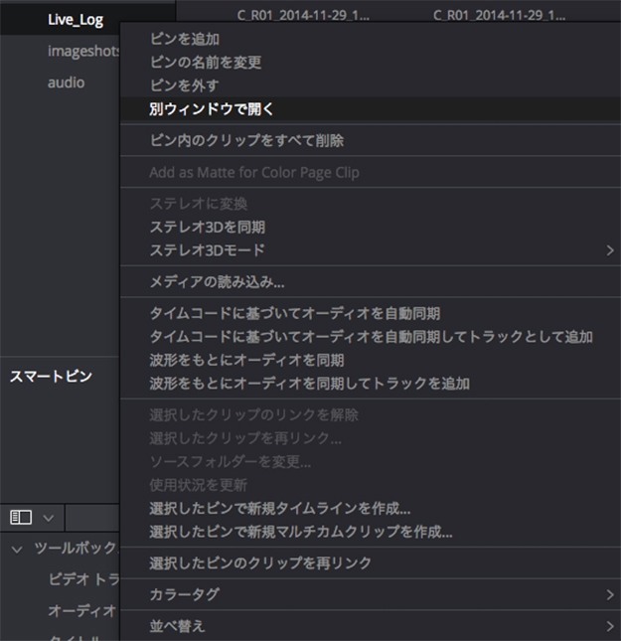Expand the ステレオ3Dモード submenu arrow

[610, 250]
